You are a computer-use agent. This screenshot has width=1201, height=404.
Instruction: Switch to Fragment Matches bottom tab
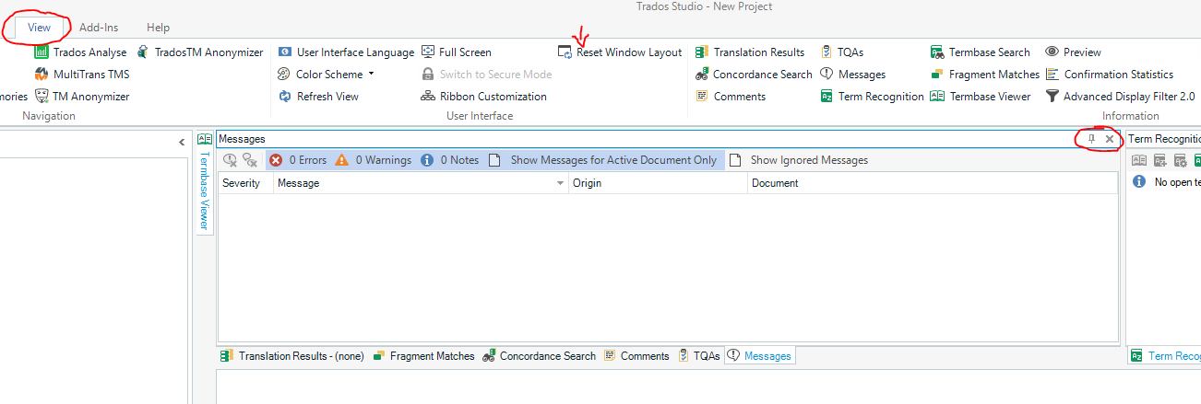tap(423, 356)
